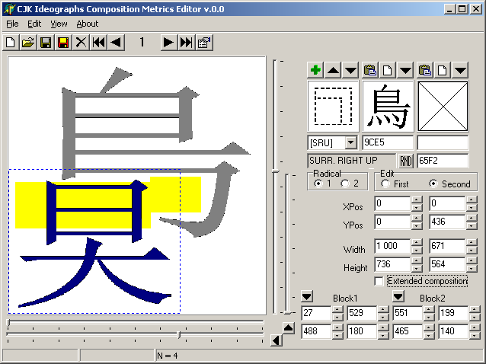
Task: Click the Width field showing 1 000
Action: 392,246
